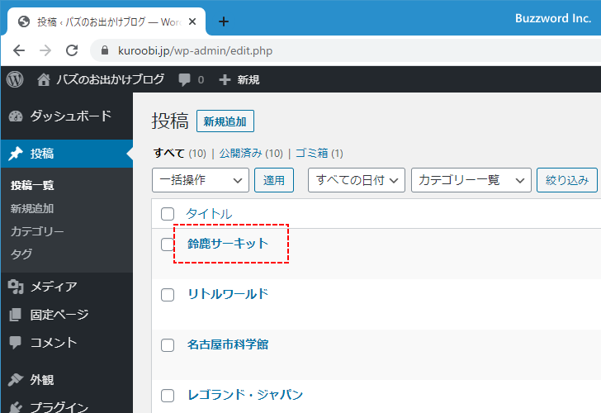Image resolution: width=601 pixels, height=413 pixels.
Task: Go back using the browser back arrow
Action: click(19, 50)
